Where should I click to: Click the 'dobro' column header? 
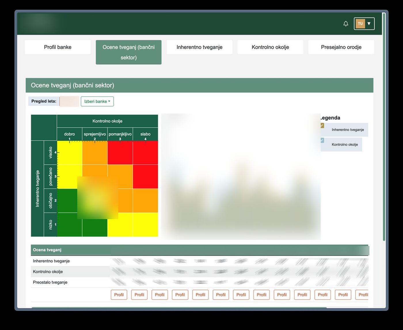pos(69,134)
